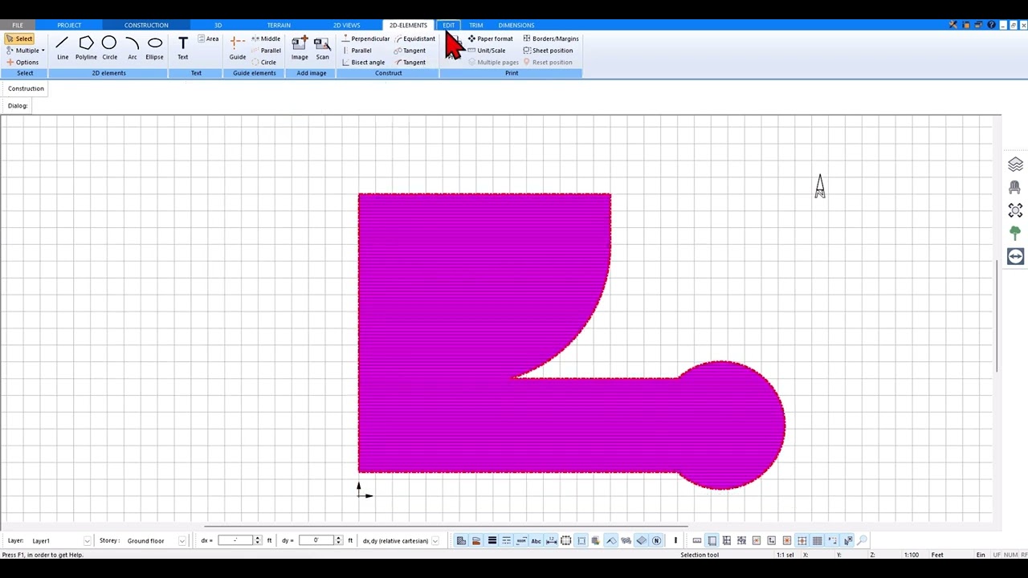Use the Bisect angle tool
Image resolution: width=1028 pixels, height=578 pixels.
pyautogui.click(x=363, y=62)
